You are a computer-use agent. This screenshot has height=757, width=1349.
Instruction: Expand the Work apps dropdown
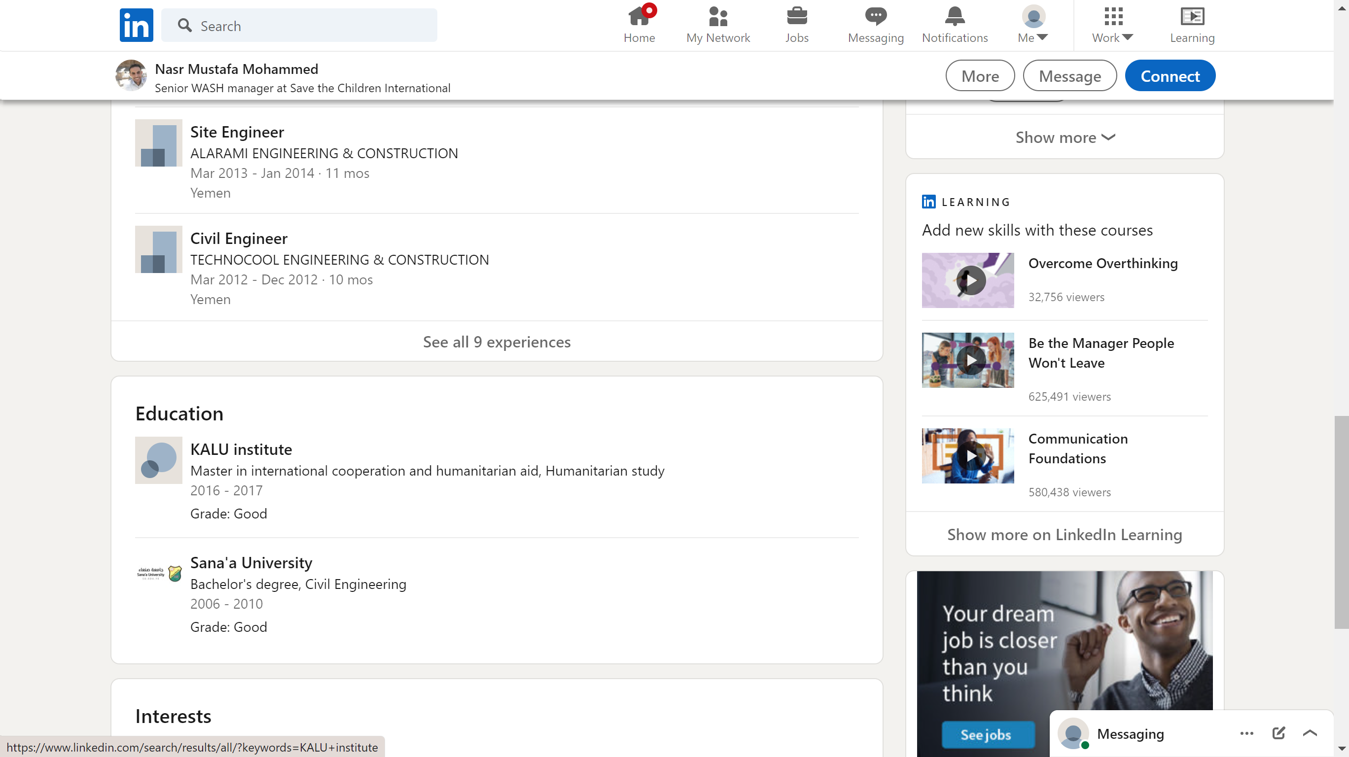coord(1112,25)
